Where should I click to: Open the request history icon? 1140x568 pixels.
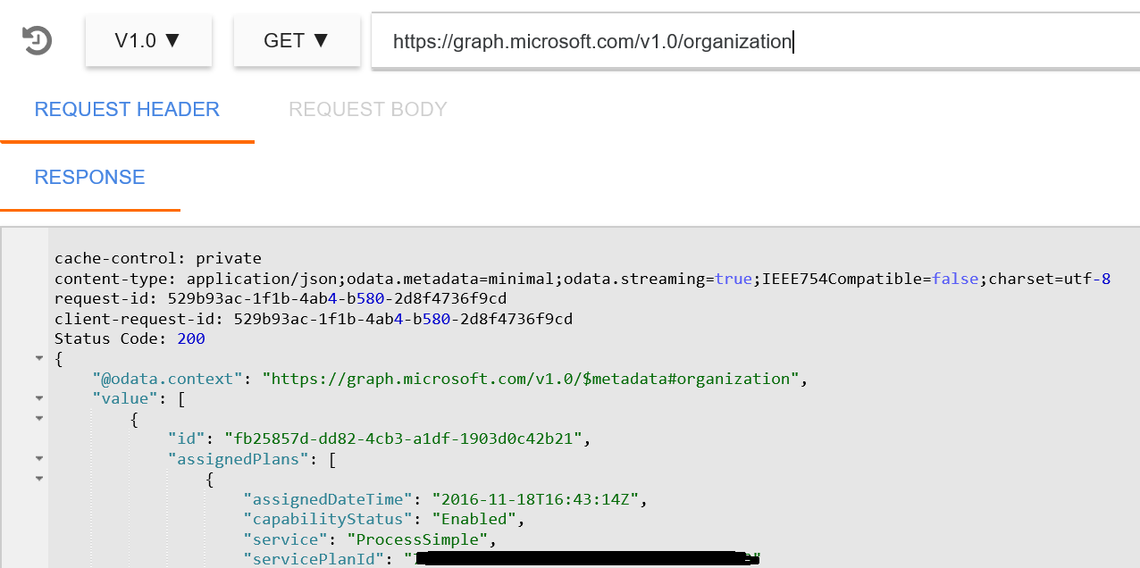pos(38,41)
